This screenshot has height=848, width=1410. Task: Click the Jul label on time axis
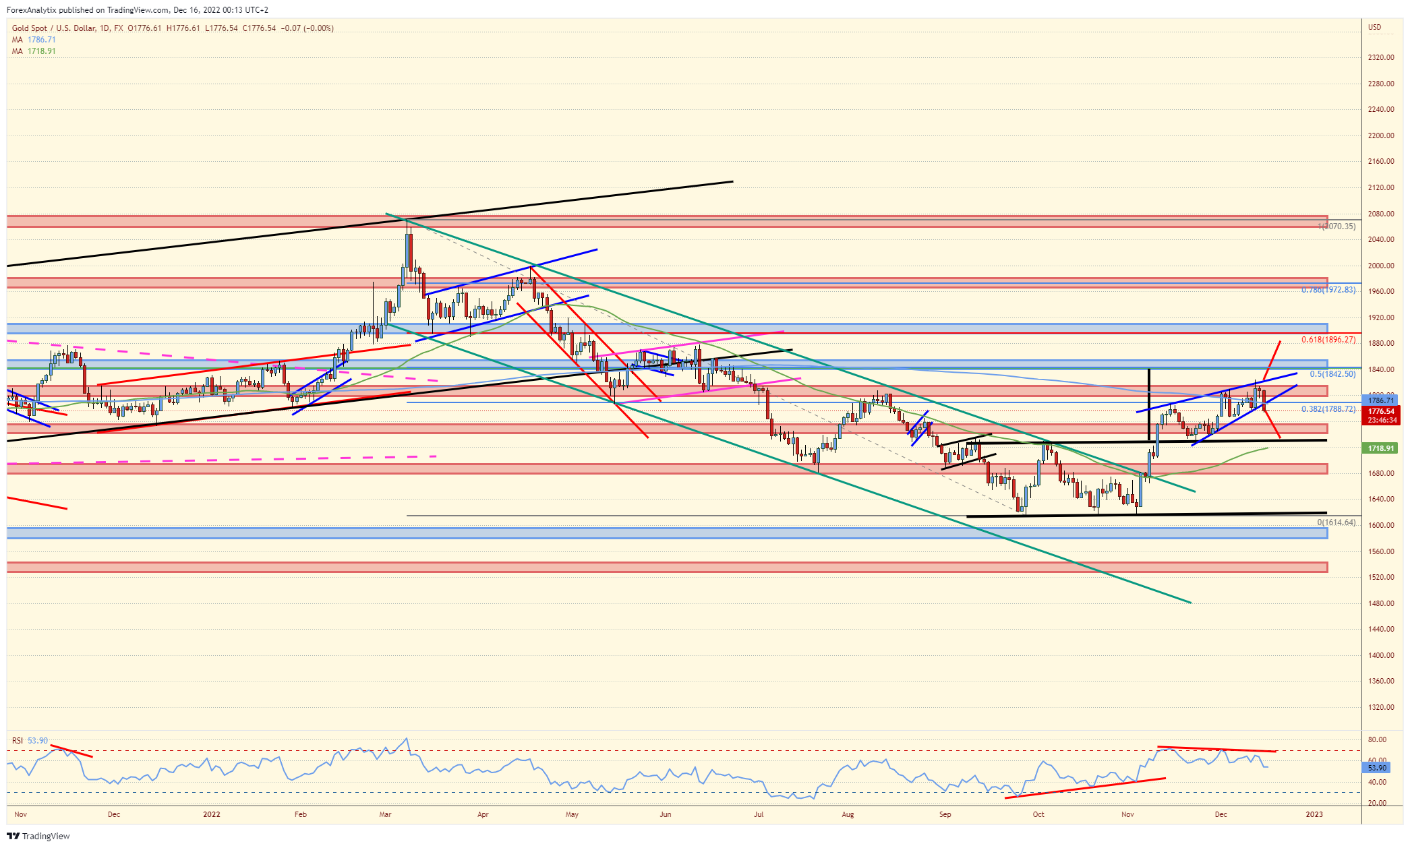pos(759,814)
